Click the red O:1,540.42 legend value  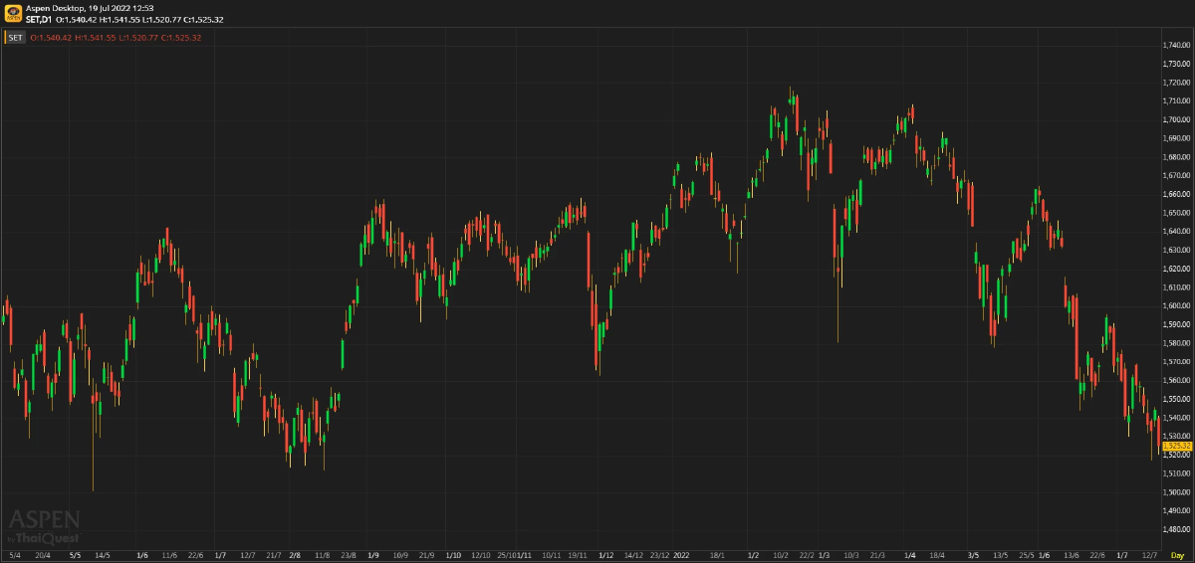click(x=51, y=37)
